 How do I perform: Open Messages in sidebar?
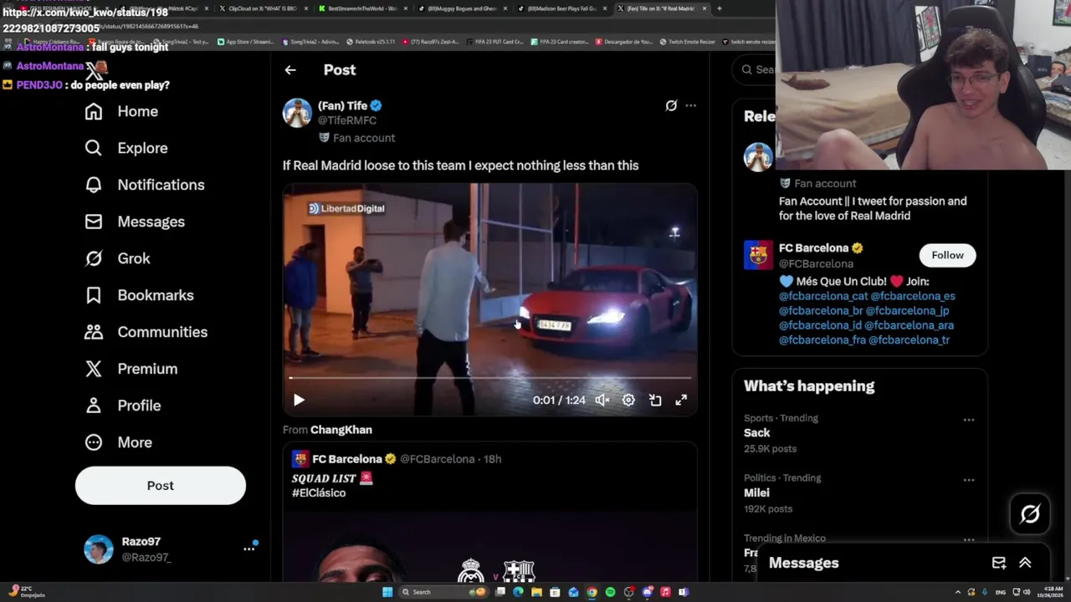tap(135, 222)
